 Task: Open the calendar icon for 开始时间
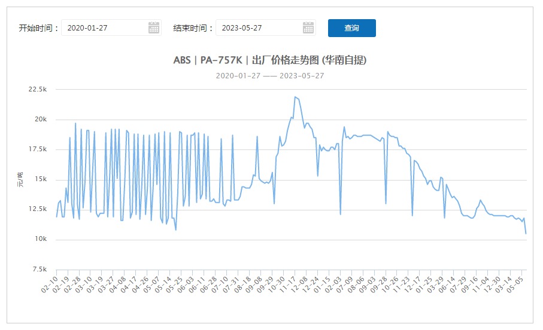click(x=154, y=27)
